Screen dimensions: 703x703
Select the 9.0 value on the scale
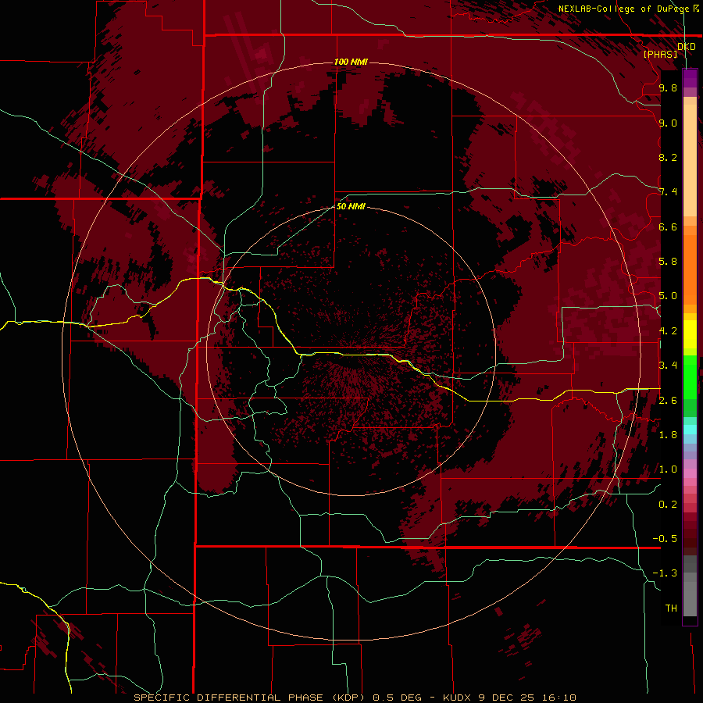[x=668, y=123]
